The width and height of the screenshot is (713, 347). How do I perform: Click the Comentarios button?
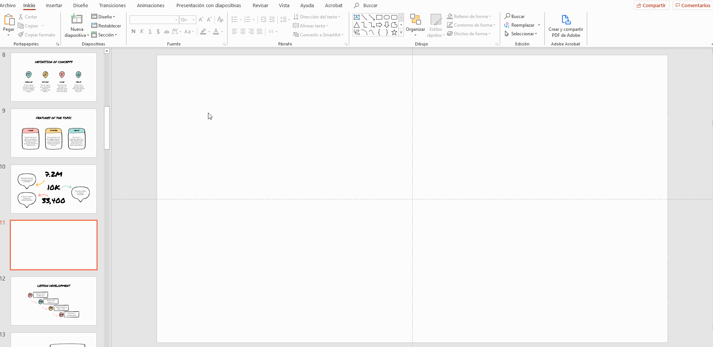pyautogui.click(x=693, y=5)
